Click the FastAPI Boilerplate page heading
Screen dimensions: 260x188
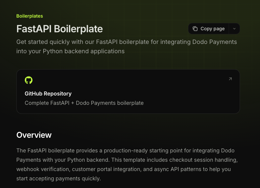pos(60,29)
